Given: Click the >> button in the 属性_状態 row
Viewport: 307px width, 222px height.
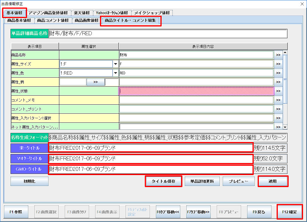Looking at the screenshot, I should click(278, 91).
